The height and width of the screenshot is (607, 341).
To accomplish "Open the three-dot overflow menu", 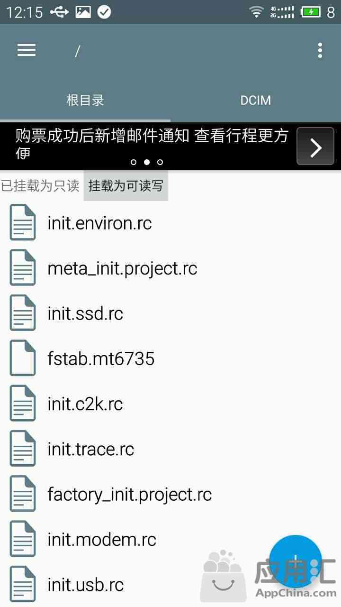I will click(320, 50).
